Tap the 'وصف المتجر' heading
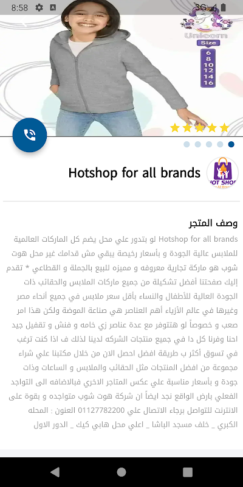Viewport: 243px width, 487px height. [x=213, y=223]
